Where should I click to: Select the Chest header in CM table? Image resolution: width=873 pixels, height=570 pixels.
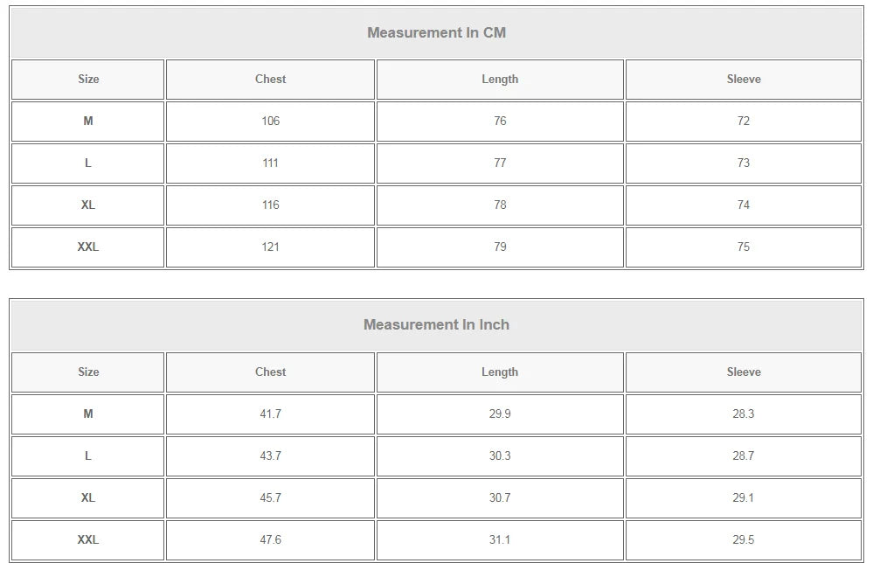(x=270, y=80)
